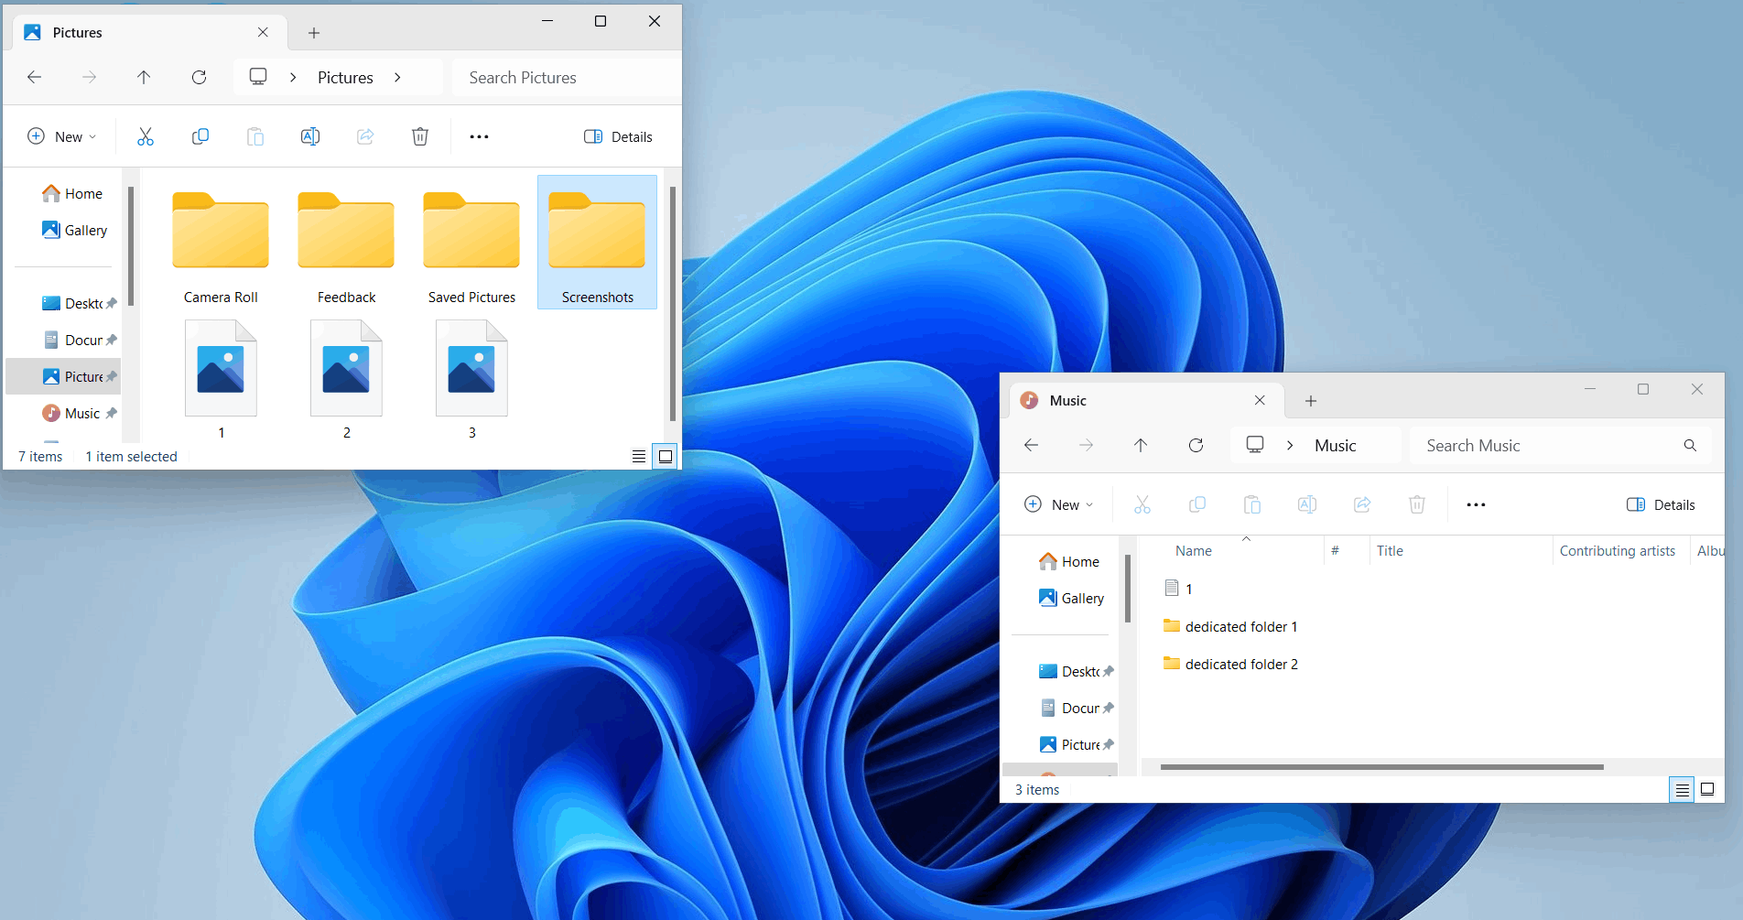Viewport: 1743px width, 920px height.
Task: Open New dropdown in Music window
Action: coord(1058,504)
